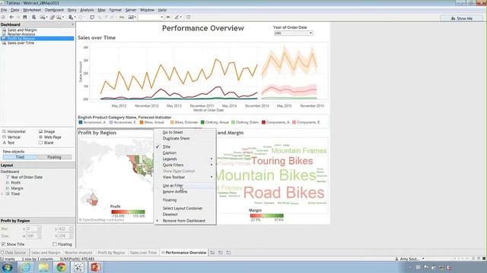Click the Tableau taskbar icon

79,267
